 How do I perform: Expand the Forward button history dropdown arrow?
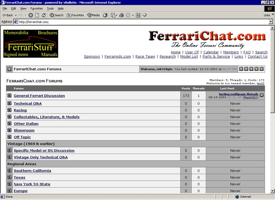click(x=26, y=15)
